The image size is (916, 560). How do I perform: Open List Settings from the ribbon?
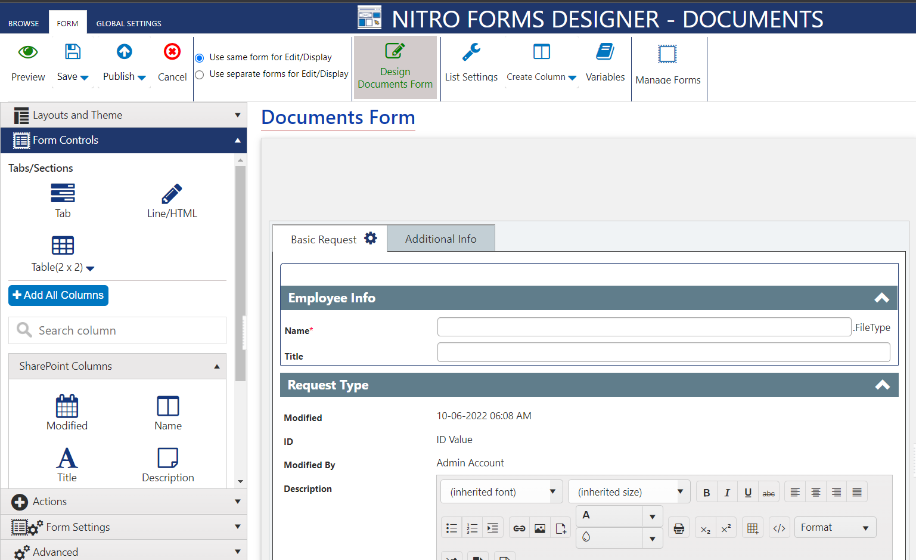(471, 63)
